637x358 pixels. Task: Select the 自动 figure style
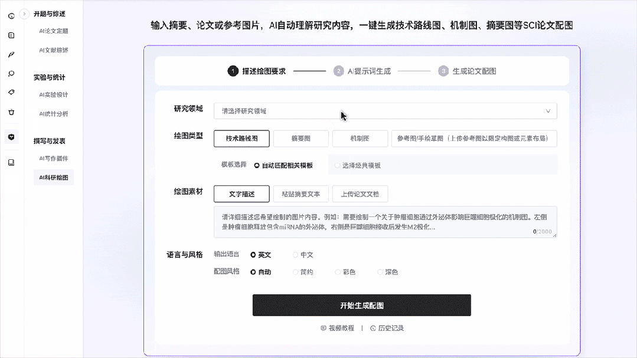click(260, 272)
